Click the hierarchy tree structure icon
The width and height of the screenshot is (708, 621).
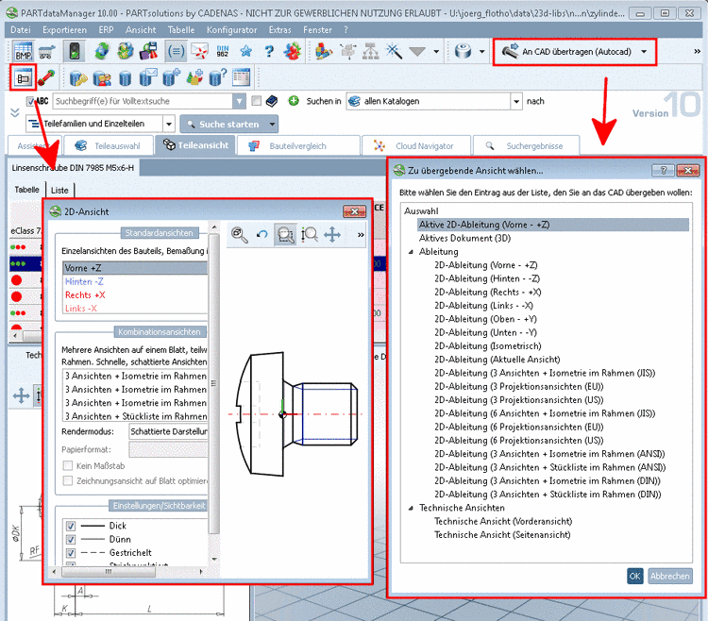click(x=371, y=52)
